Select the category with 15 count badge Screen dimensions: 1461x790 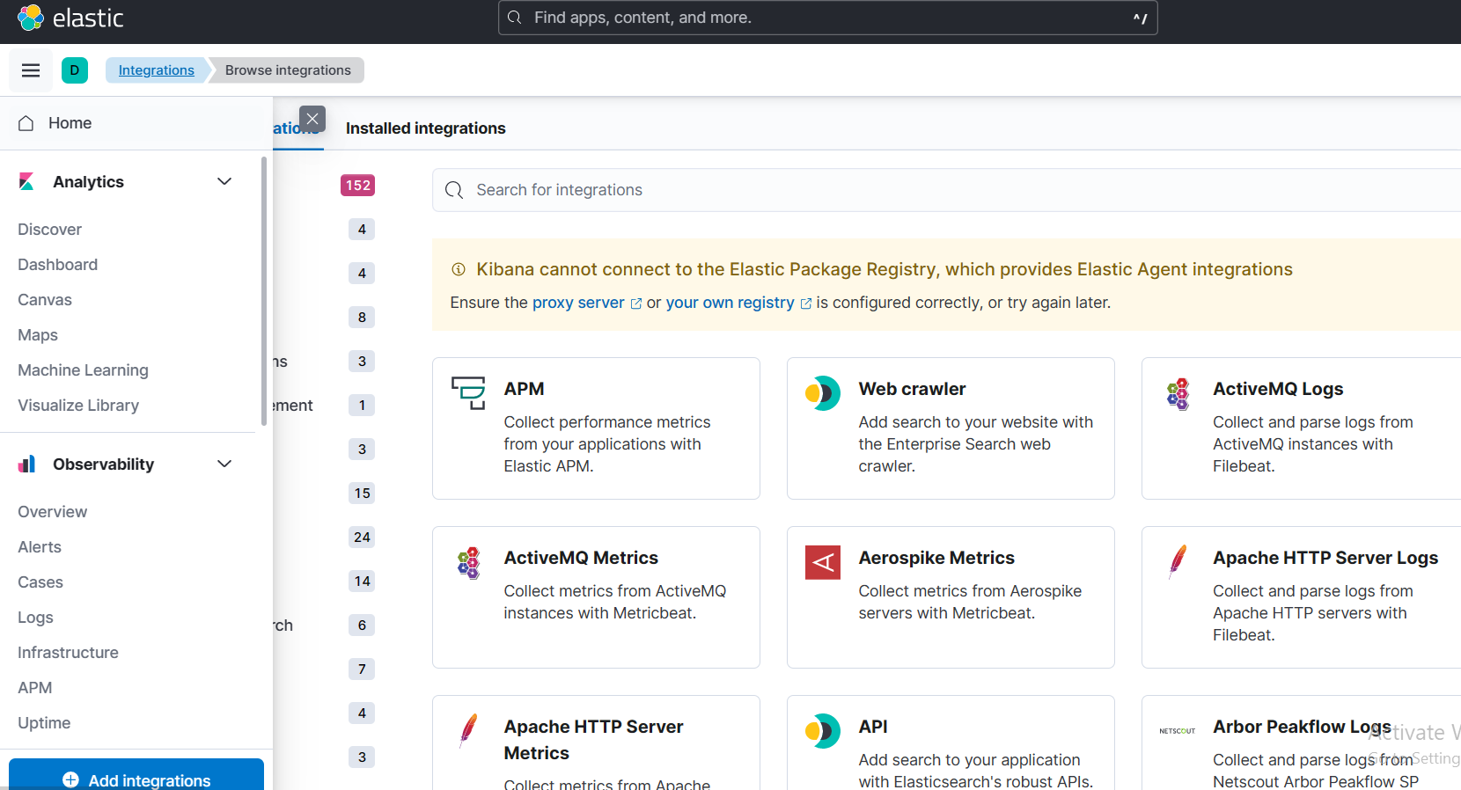click(x=362, y=494)
